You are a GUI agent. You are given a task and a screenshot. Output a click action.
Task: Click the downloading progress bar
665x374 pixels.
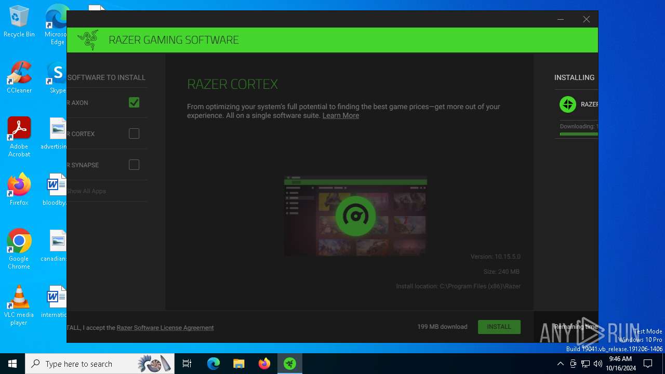pos(579,134)
